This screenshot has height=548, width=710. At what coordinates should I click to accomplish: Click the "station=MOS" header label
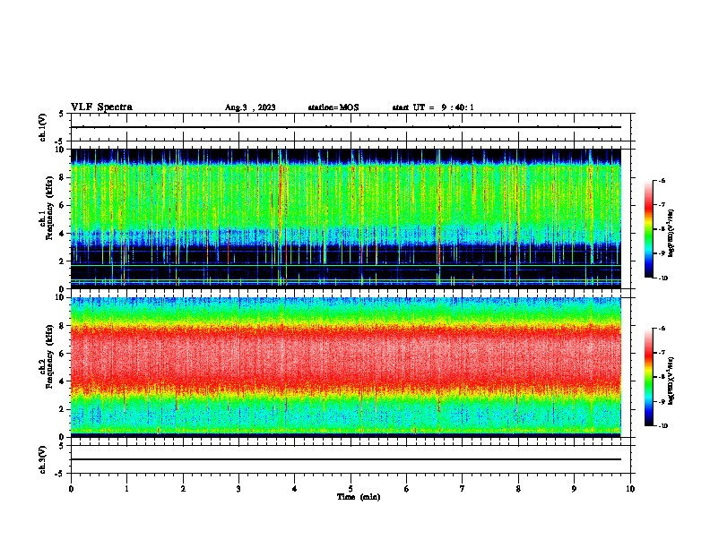pos(333,107)
